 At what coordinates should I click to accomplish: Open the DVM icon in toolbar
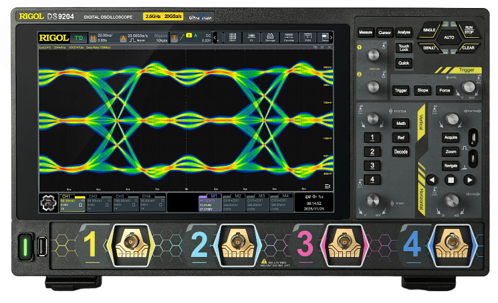point(308,37)
